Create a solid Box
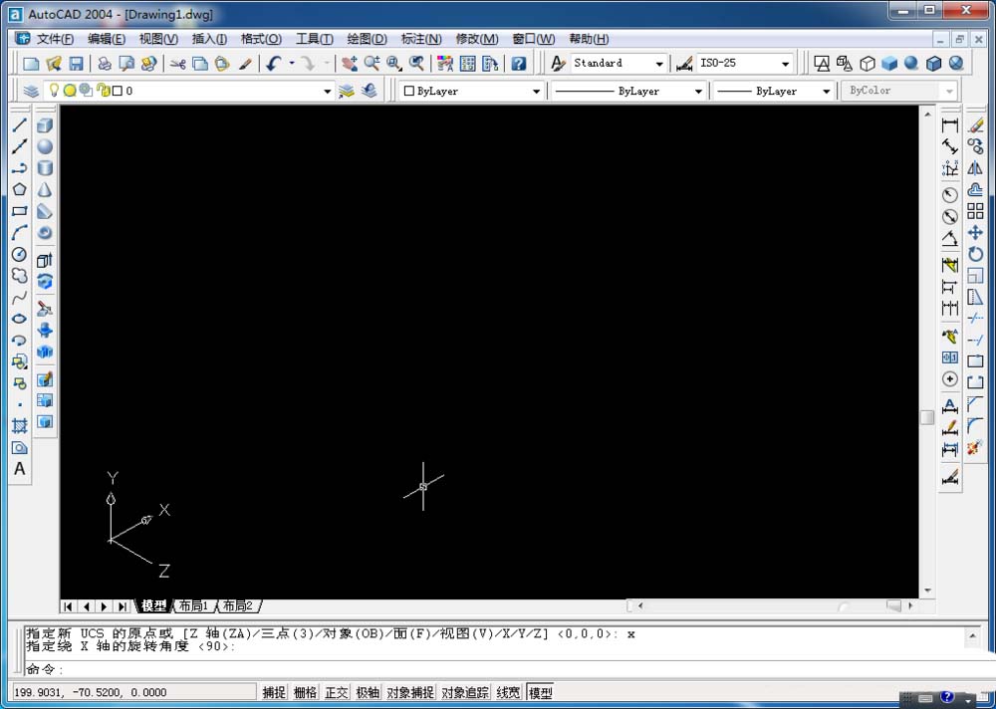 (45, 125)
